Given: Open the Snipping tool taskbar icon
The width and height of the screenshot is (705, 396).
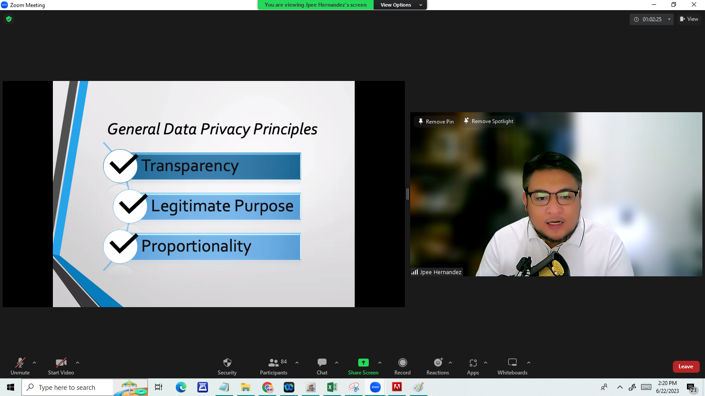Looking at the screenshot, I should (x=354, y=387).
